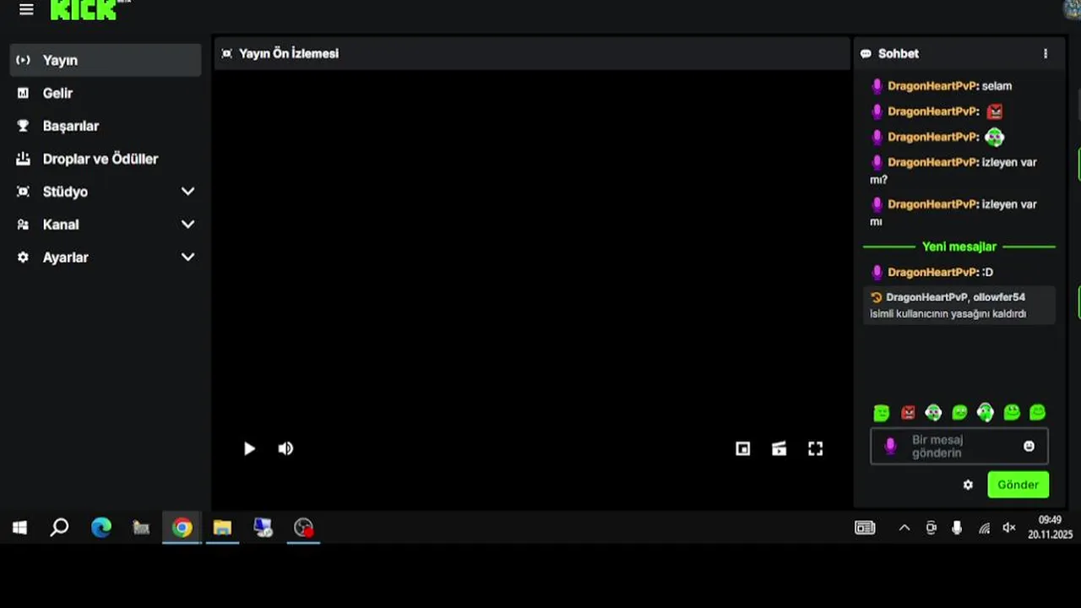Insert the fifth emote in quick bar
Image resolution: width=1081 pixels, height=608 pixels.
point(986,412)
